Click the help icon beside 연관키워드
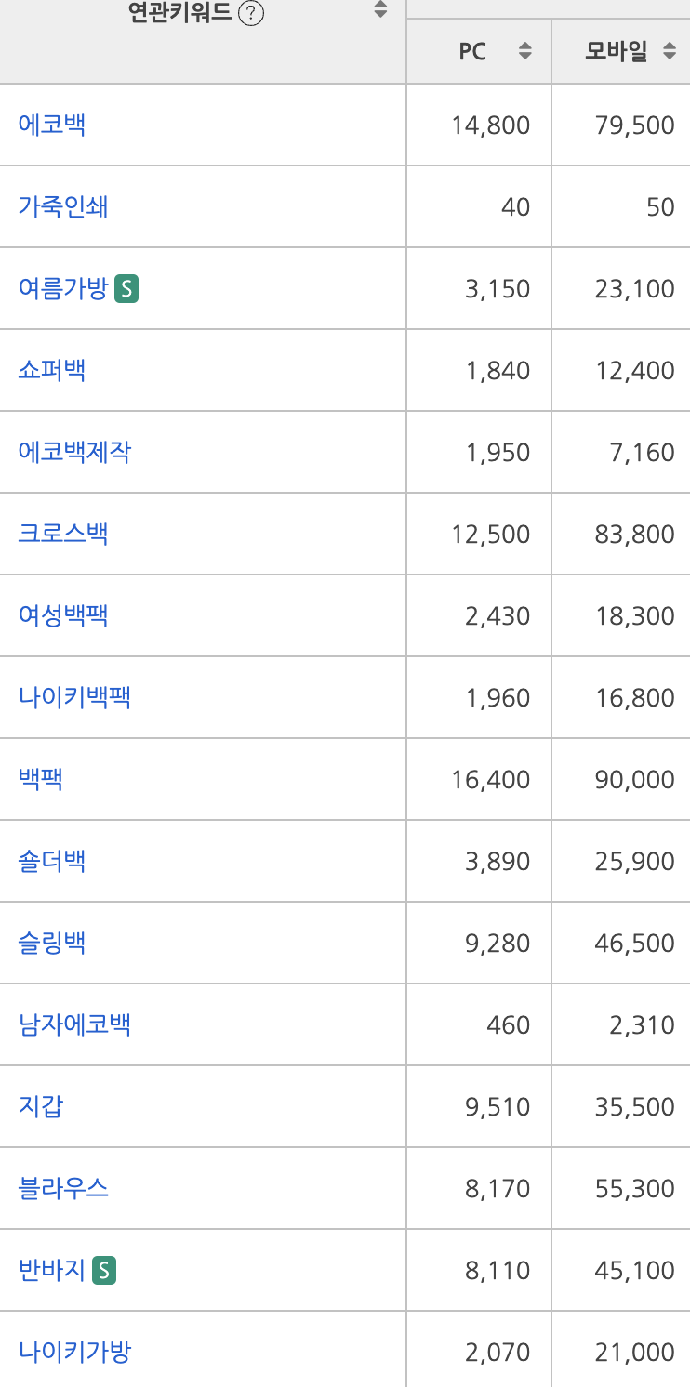The height and width of the screenshot is (1387, 690). 249,13
